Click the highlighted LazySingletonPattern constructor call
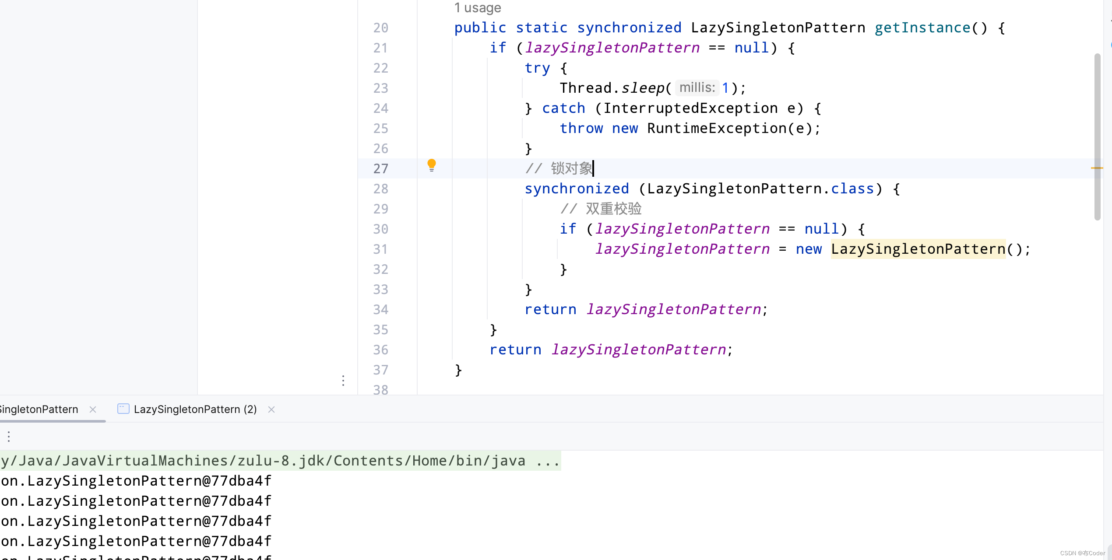This screenshot has height=560, width=1112. coord(918,249)
